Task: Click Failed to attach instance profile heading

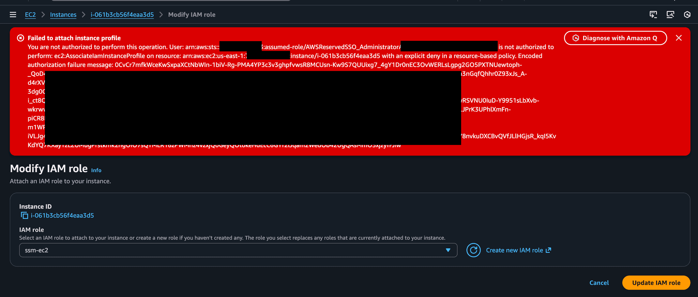Action: click(x=74, y=38)
